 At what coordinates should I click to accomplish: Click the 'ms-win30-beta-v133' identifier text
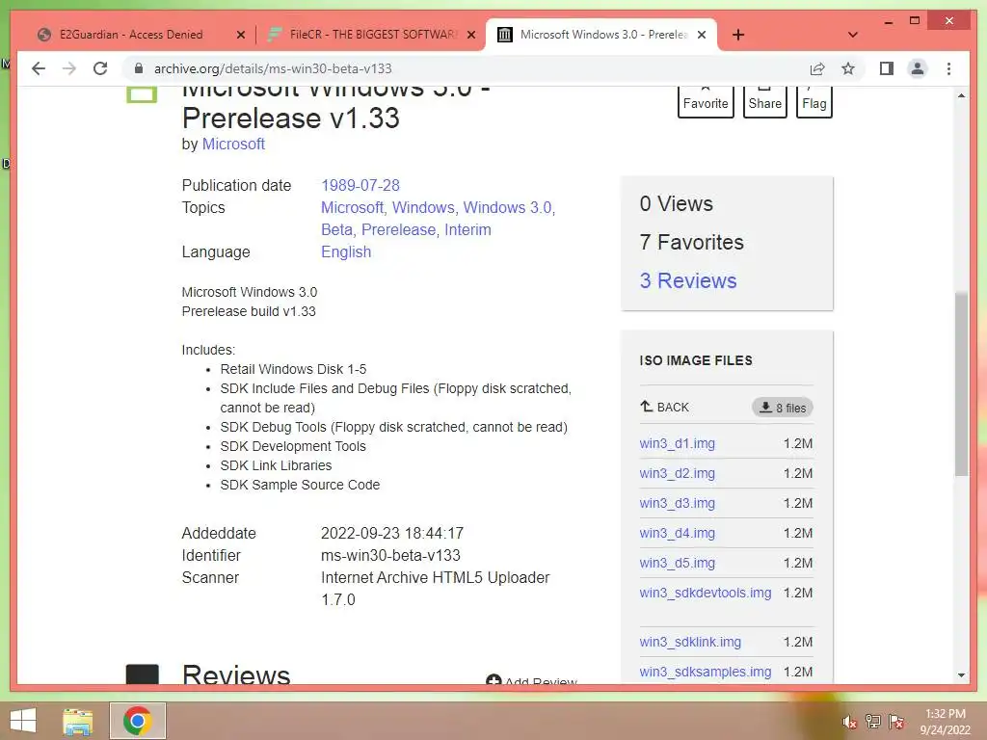pyautogui.click(x=390, y=556)
